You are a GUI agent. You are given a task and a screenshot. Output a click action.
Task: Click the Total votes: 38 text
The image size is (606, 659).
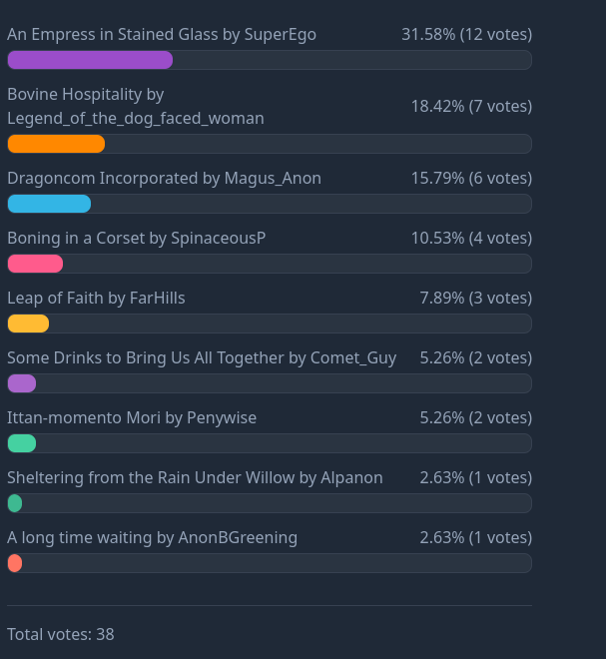coord(60,634)
